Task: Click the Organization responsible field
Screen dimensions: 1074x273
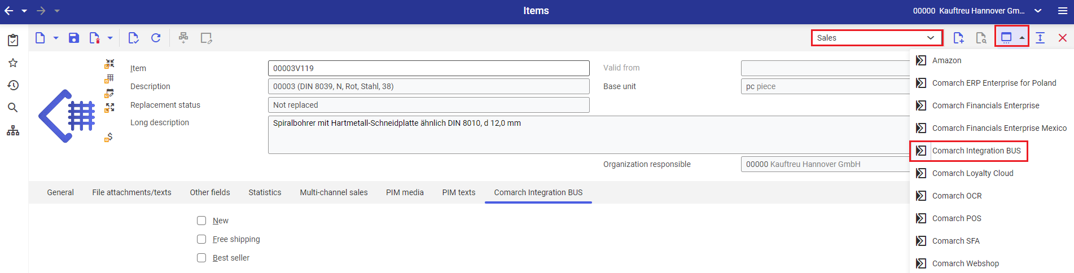Action: click(x=825, y=164)
